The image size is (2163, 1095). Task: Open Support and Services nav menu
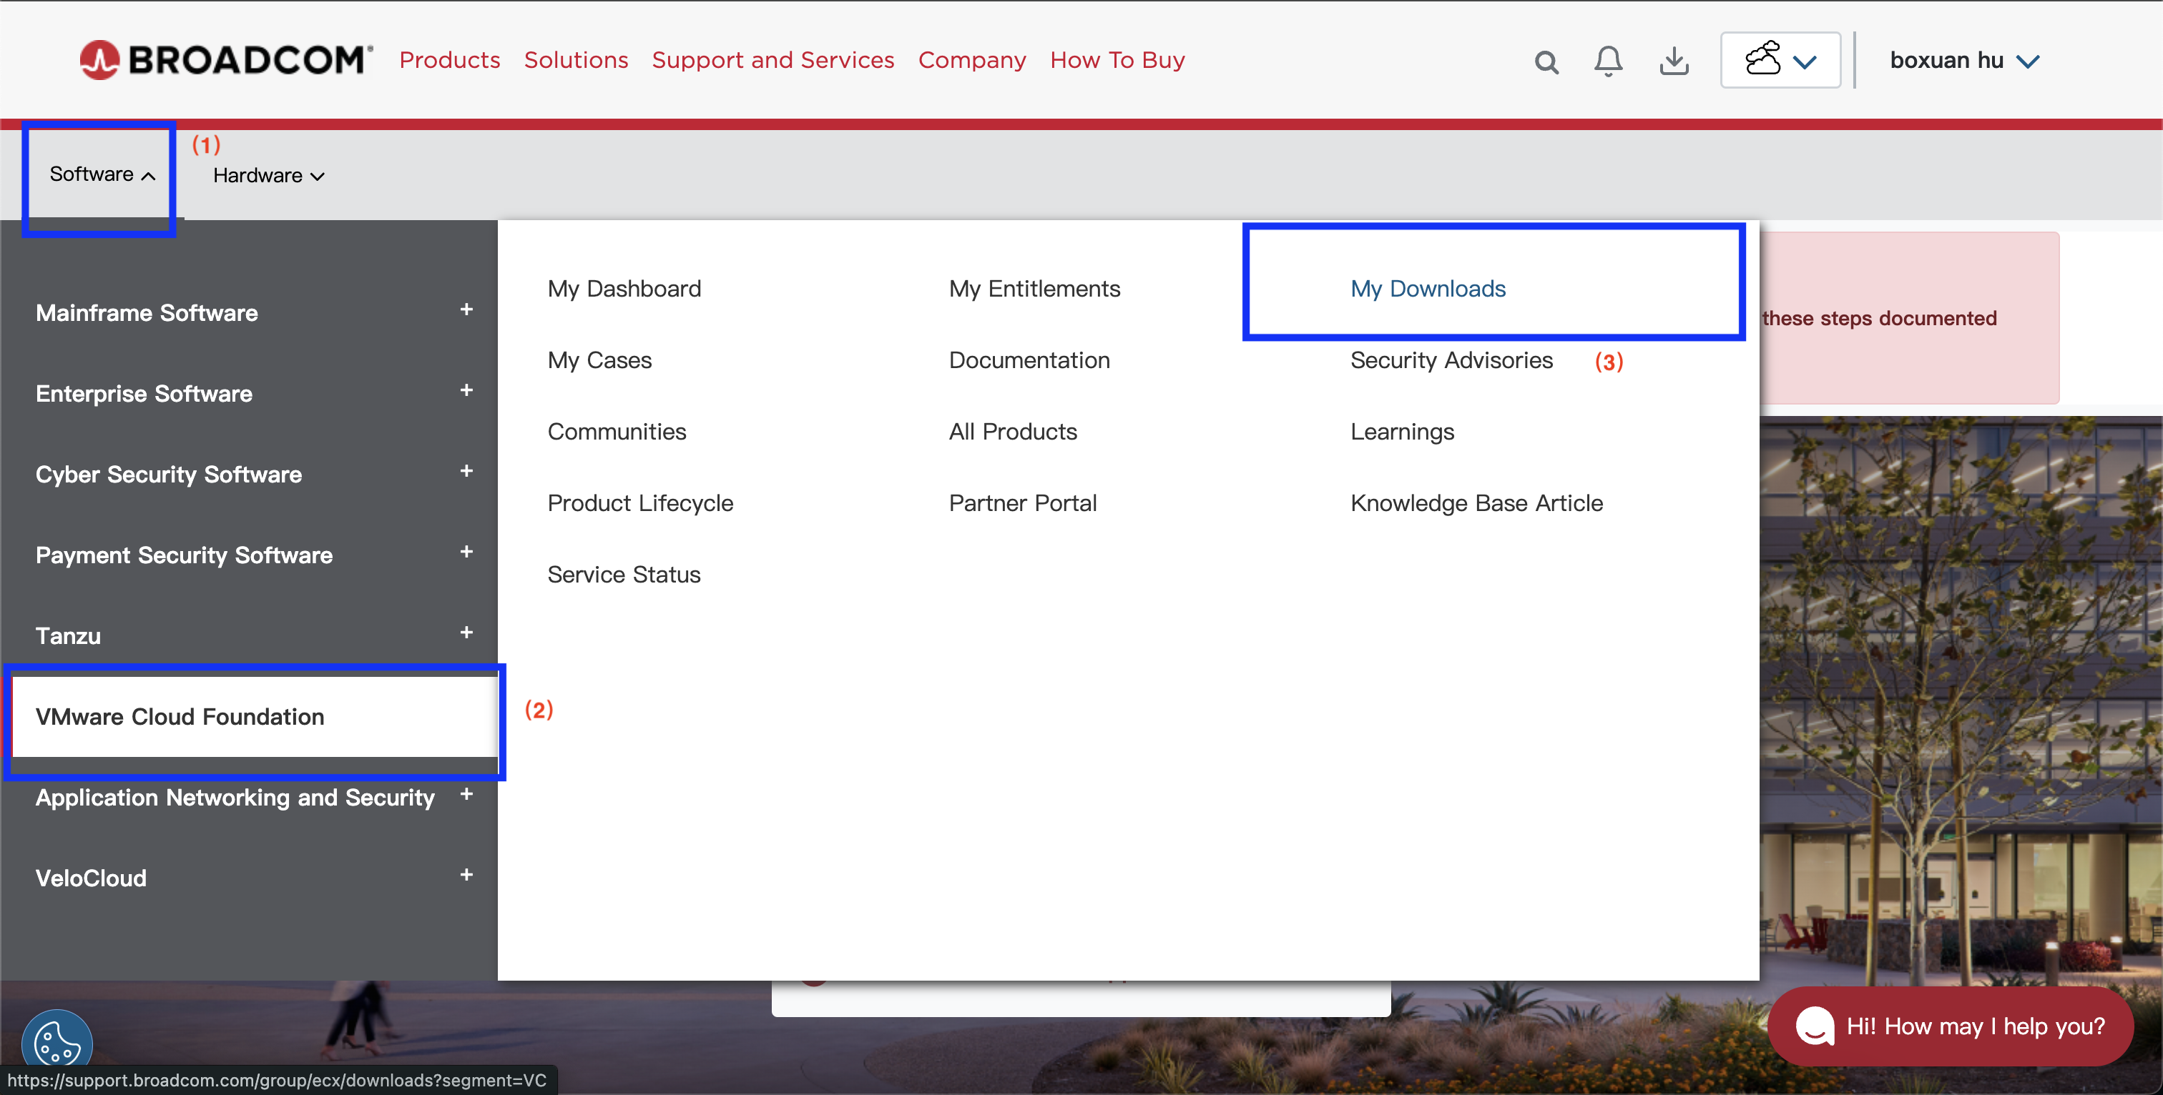[x=772, y=61]
